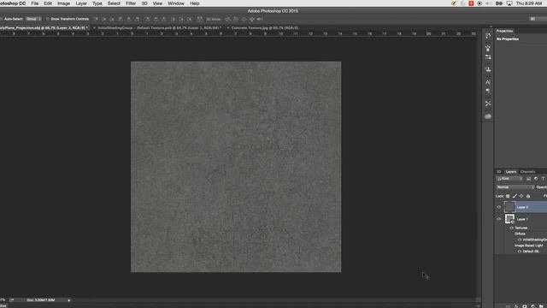
Task: Click the zoom percentage field in status bar
Action: click(3, 300)
